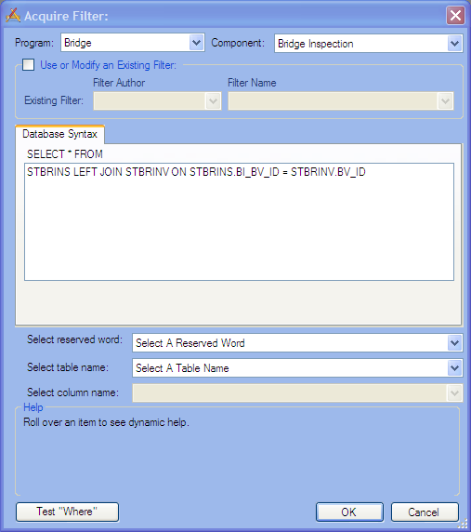Screen dimensions: 471x532
Task: Expand the Component dropdown arrow
Action: [x=454, y=44]
